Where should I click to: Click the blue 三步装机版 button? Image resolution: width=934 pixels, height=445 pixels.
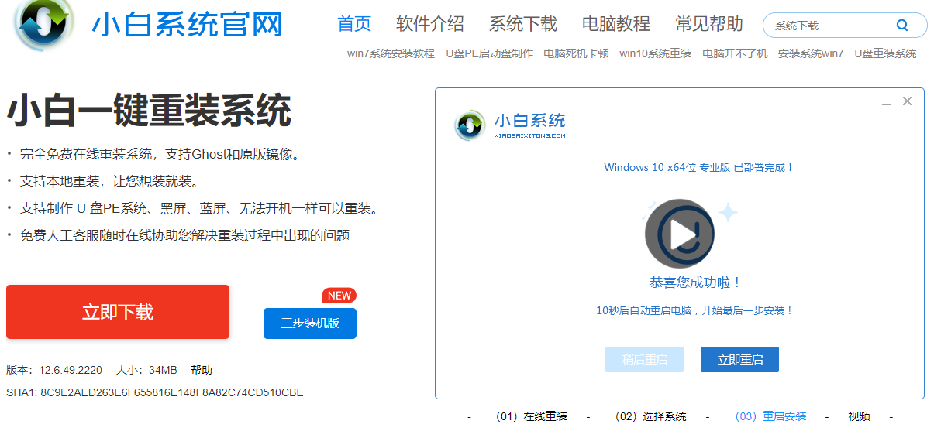click(310, 323)
